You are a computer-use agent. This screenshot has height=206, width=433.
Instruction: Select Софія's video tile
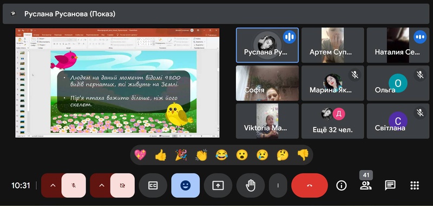tap(267, 83)
